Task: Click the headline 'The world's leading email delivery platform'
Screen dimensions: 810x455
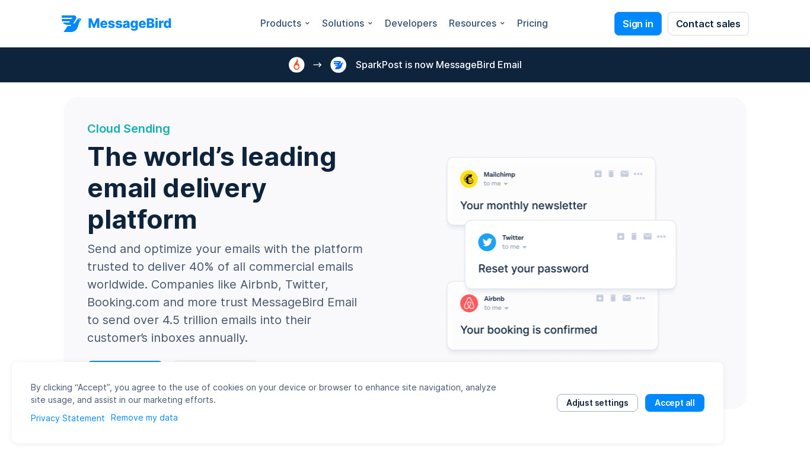Action: (212, 188)
